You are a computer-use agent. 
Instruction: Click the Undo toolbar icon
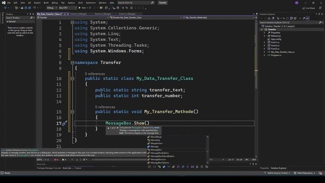[x=35, y=8]
